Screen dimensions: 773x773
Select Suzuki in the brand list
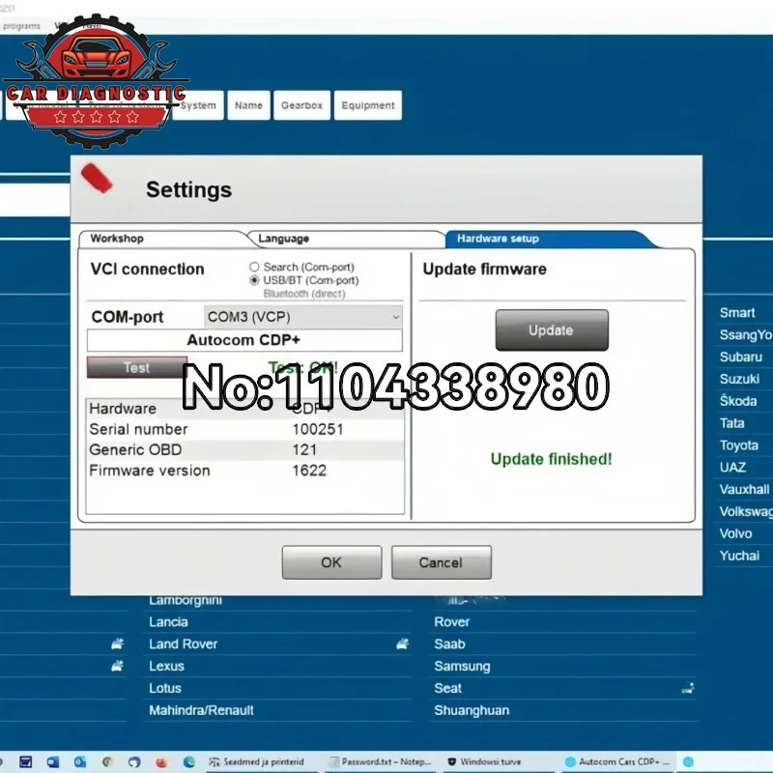(x=739, y=379)
